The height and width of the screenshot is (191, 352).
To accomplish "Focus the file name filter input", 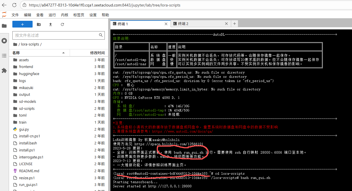I will [56, 35].
